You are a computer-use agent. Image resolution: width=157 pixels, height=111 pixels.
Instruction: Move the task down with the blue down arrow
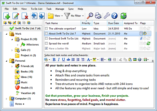[42, 16]
